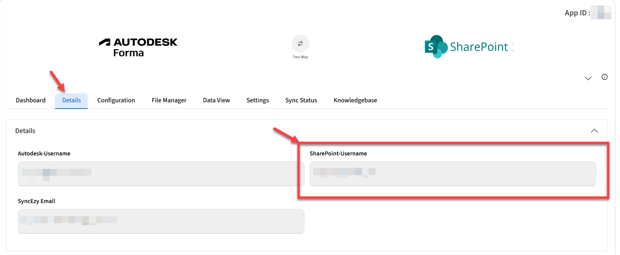This screenshot has height=255, width=620.
Task: Open the Settings tab
Action: (x=258, y=100)
